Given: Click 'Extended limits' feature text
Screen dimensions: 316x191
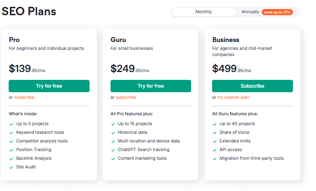Looking at the screenshot, I should (x=235, y=141).
